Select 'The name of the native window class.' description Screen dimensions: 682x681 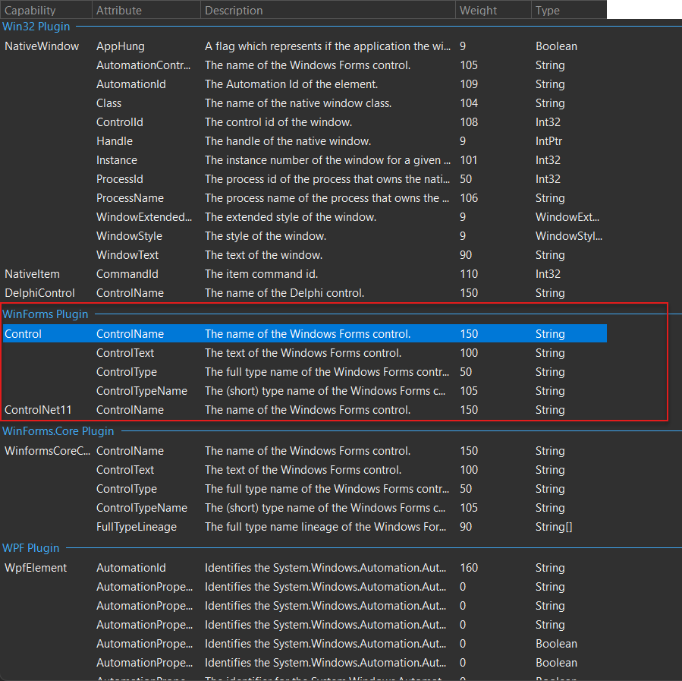coord(298,103)
